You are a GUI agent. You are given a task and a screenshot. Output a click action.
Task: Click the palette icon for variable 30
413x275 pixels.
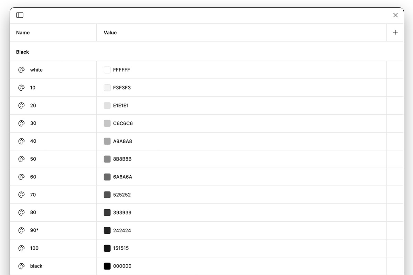point(21,123)
